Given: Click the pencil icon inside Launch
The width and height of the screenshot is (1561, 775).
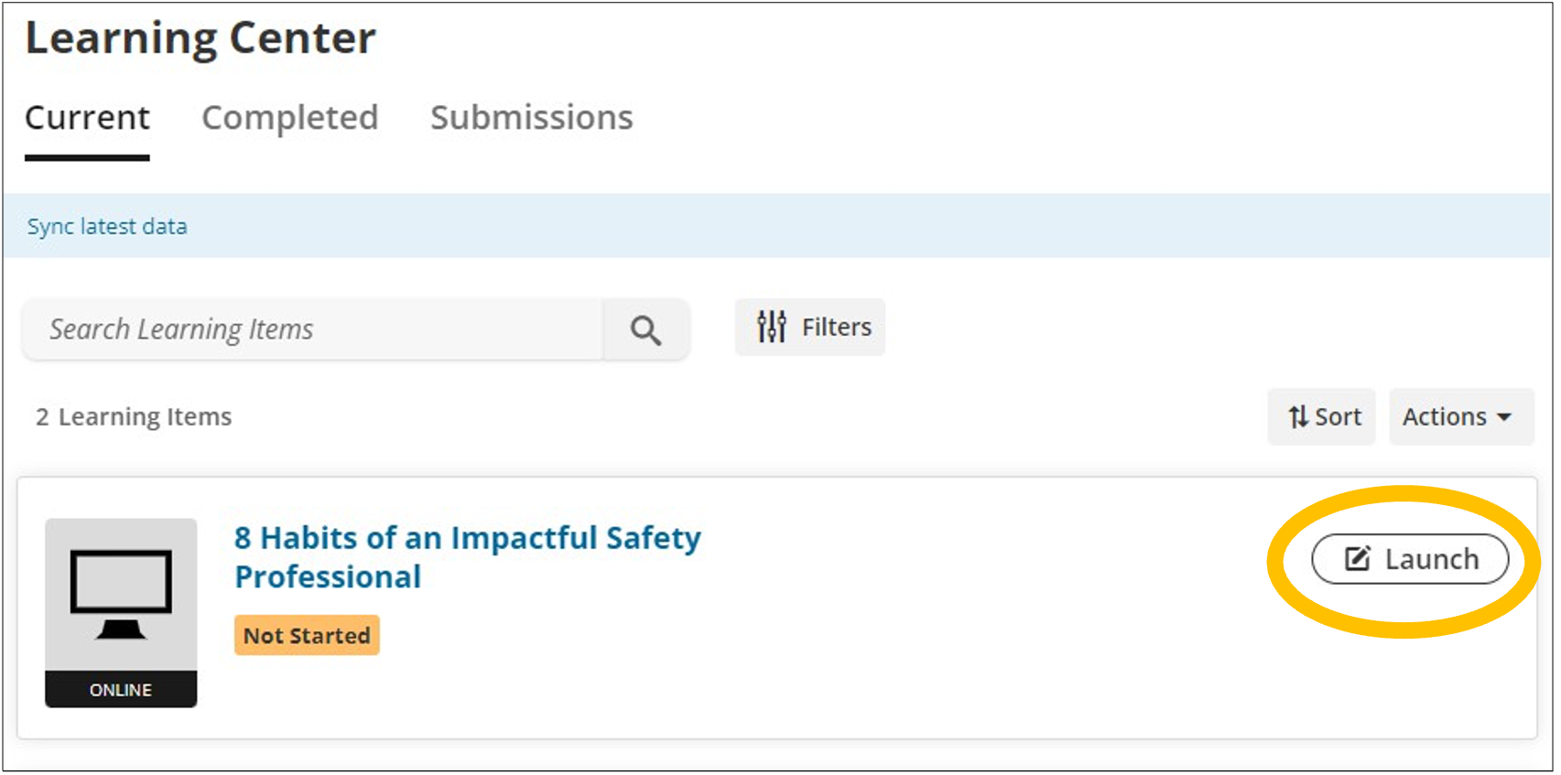Looking at the screenshot, I should 1357,558.
